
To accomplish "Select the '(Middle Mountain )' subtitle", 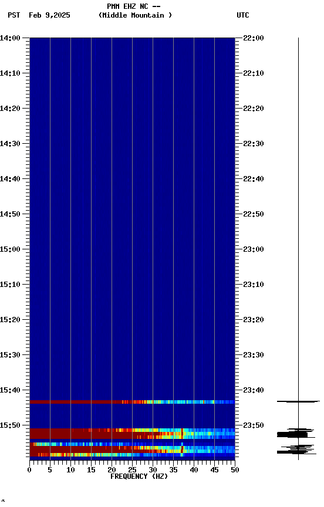I will pyautogui.click(x=135, y=15).
